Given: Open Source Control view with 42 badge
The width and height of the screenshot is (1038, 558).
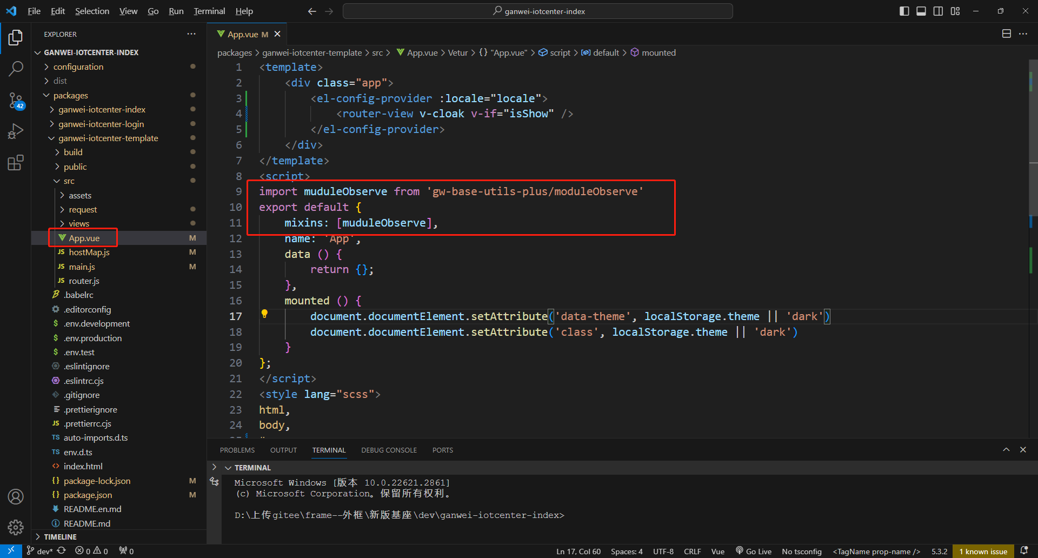Looking at the screenshot, I should click(x=16, y=100).
